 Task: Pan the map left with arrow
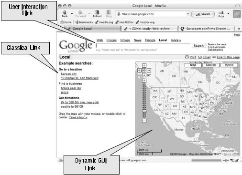[x=139, y=70]
